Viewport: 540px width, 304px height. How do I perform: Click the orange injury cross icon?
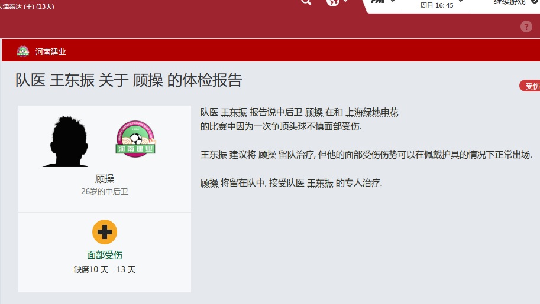[x=105, y=232]
